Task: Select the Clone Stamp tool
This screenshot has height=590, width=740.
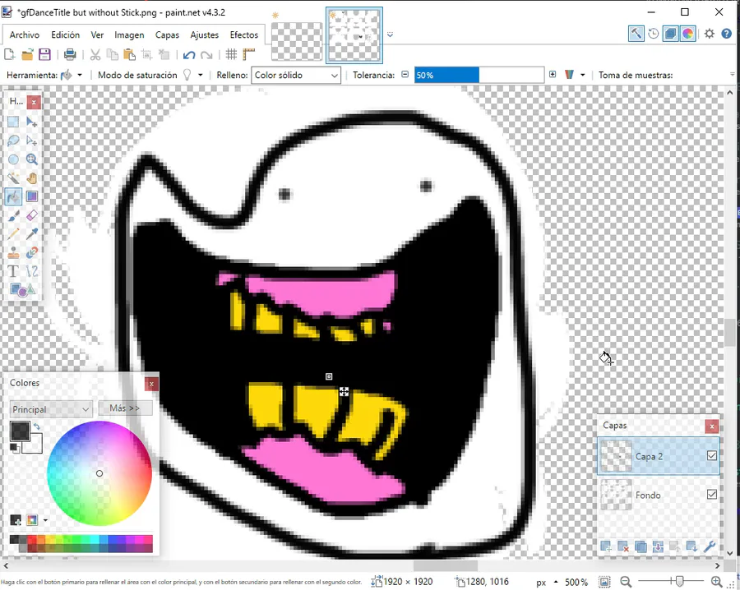Action: [13, 253]
